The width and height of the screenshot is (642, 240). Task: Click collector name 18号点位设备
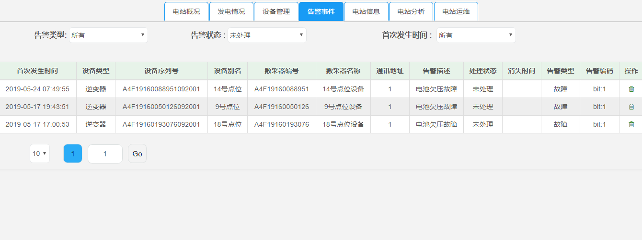pos(343,124)
